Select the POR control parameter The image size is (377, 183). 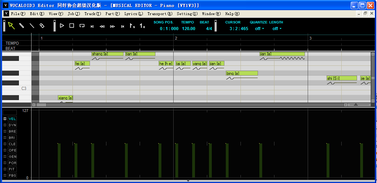point(12,163)
